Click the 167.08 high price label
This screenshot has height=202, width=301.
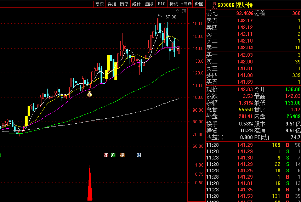click(x=170, y=17)
